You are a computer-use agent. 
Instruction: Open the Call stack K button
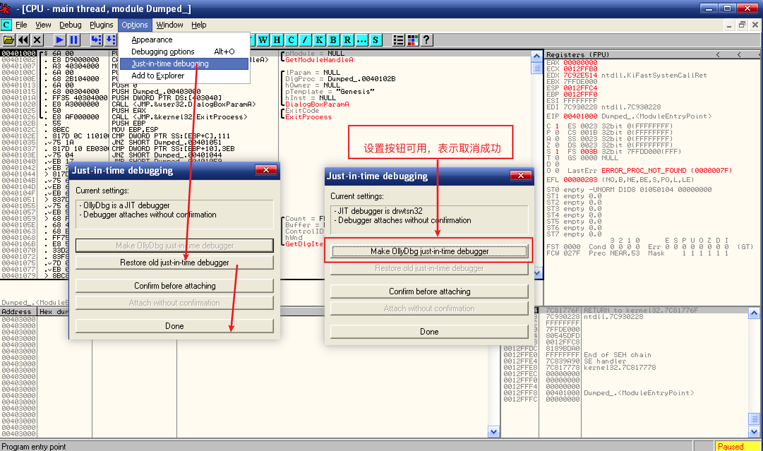[x=319, y=40]
